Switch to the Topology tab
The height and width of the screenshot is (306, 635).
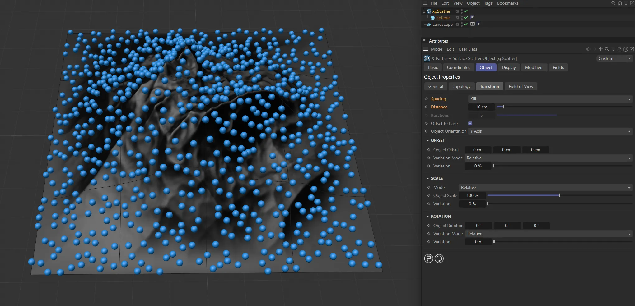point(461,86)
